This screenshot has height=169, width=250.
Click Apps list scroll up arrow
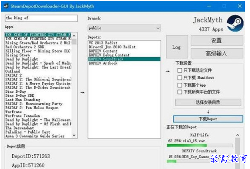[74, 36]
